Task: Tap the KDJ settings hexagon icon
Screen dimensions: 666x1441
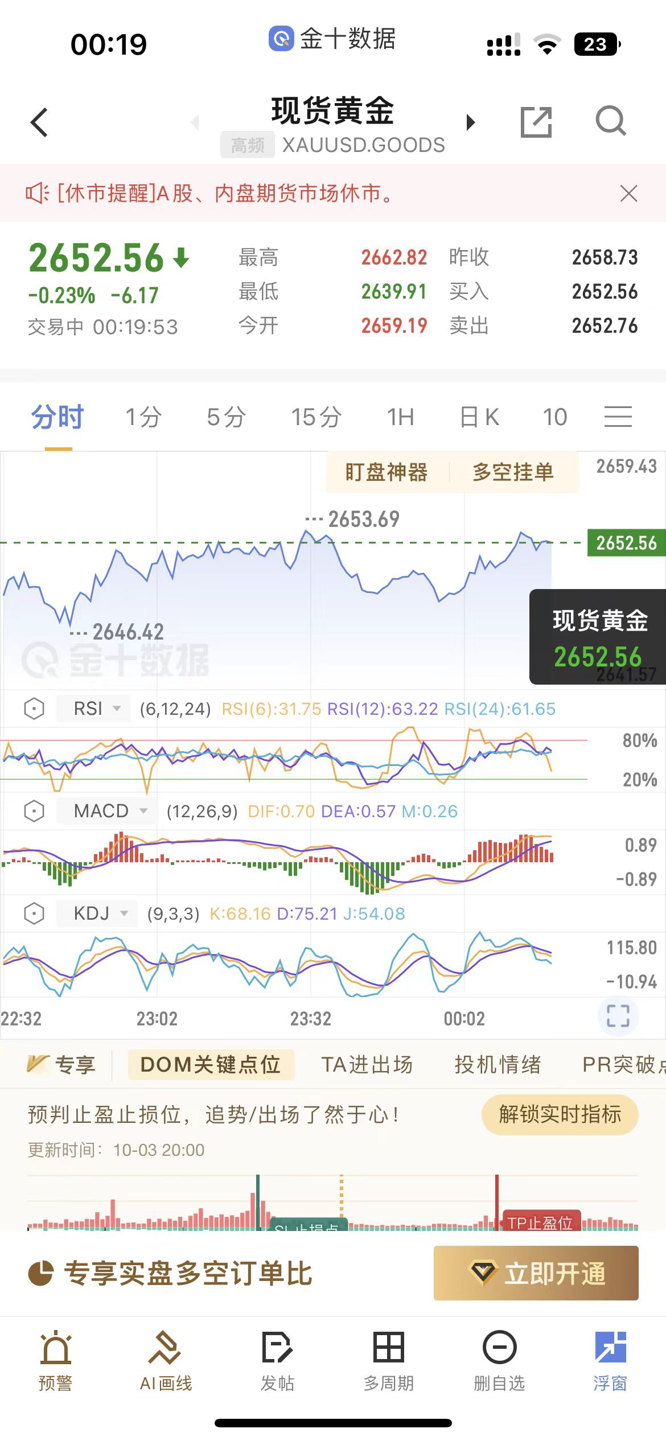Action: coord(34,913)
